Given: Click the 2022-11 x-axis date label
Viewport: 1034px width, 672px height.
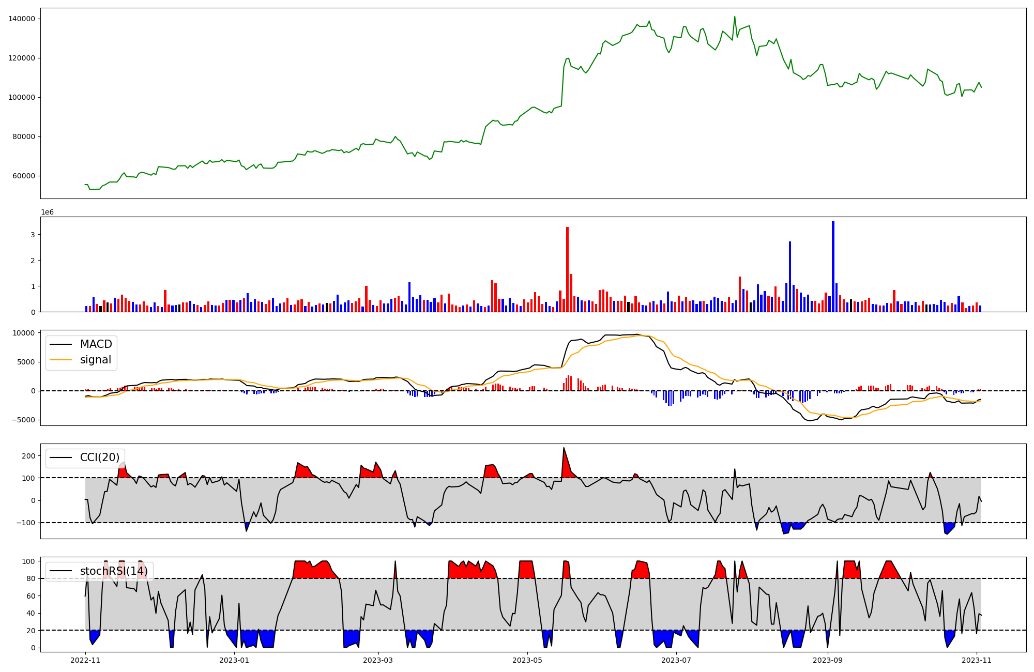Looking at the screenshot, I should [x=85, y=660].
